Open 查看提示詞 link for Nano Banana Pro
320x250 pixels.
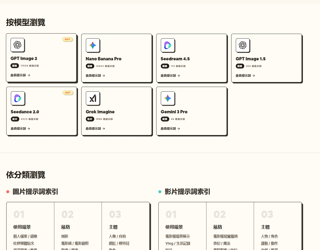[95, 76]
